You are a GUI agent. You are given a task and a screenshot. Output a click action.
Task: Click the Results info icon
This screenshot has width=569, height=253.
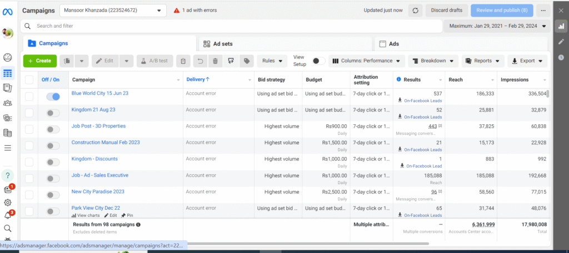pos(399,79)
